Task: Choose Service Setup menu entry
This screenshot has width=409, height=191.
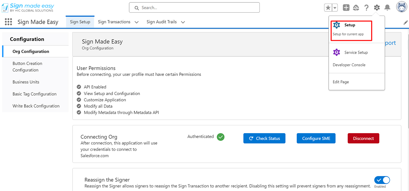Action: coord(357,52)
